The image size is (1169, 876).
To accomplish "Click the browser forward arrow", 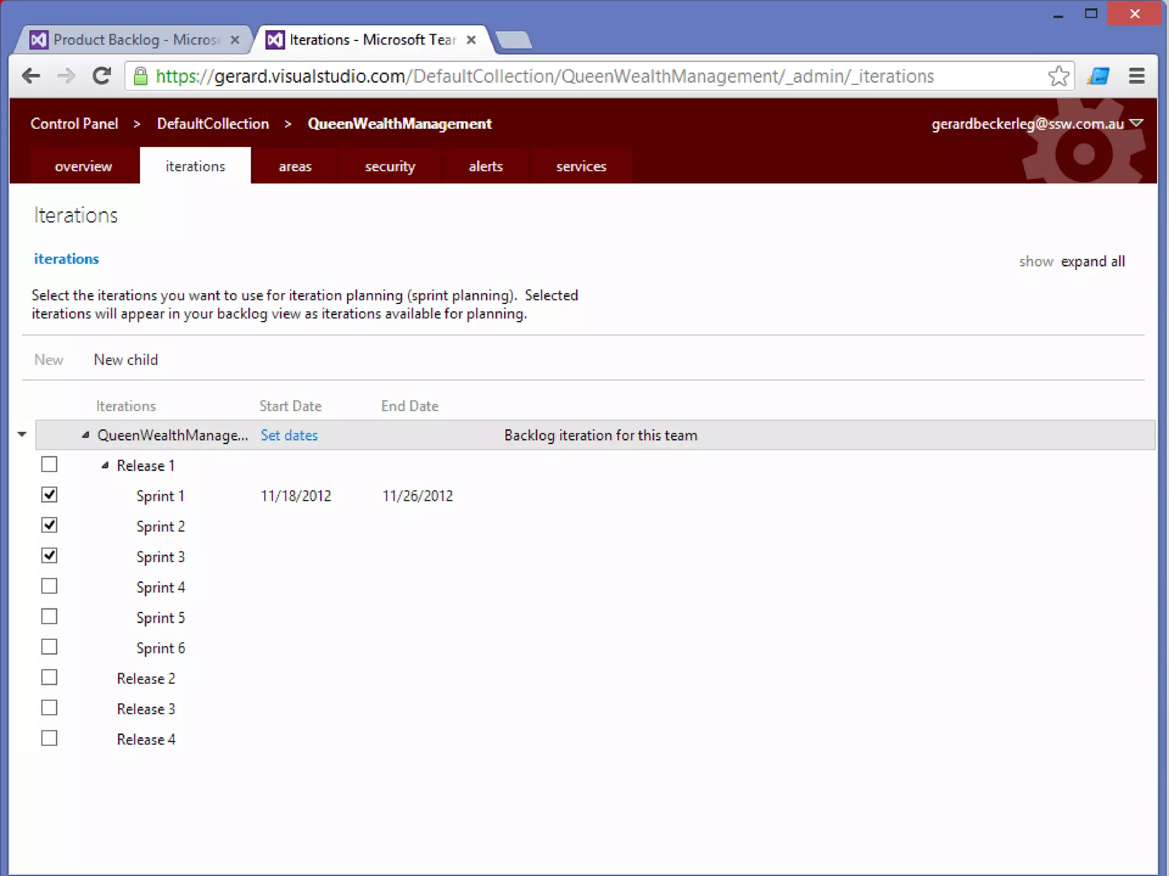I will click(x=66, y=76).
